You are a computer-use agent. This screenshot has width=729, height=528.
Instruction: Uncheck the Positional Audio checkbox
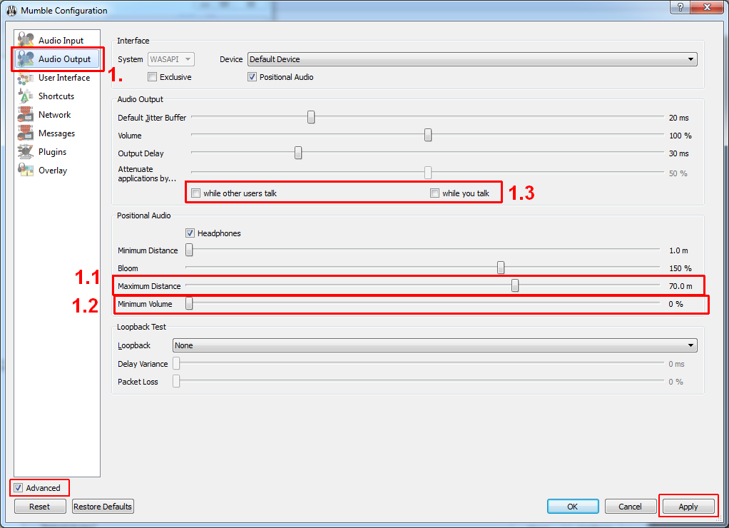coord(252,77)
